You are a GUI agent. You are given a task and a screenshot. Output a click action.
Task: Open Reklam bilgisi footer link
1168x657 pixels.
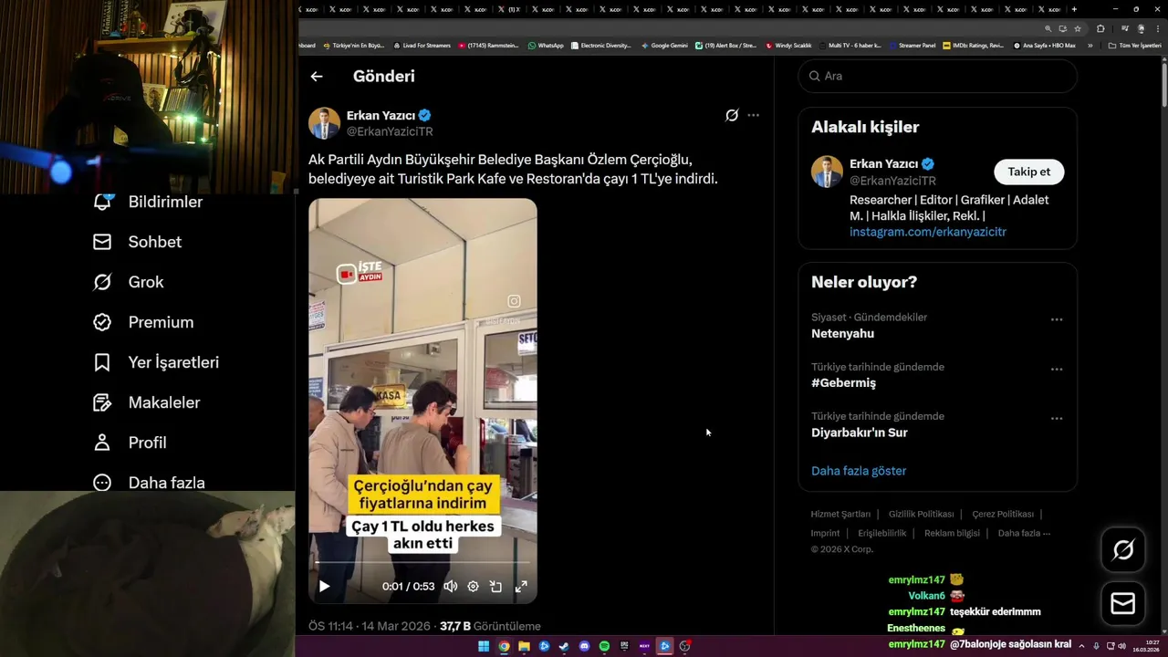(x=952, y=533)
